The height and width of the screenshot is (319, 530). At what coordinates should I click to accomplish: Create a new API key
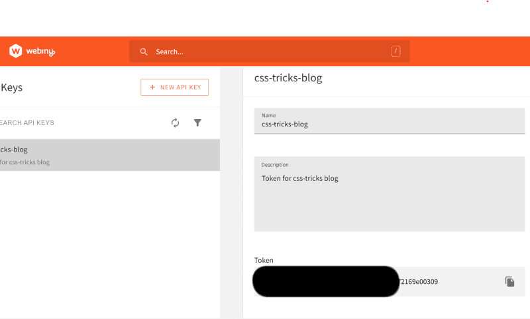click(x=175, y=87)
